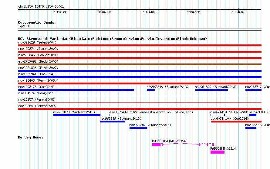Click the nsv979116 blue variant bar
Image resolution: width=270 pixels, height=169 pixels.
click(251, 128)
